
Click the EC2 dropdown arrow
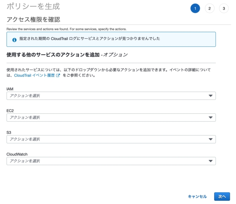pyautogui.click(x=211, y=117)
